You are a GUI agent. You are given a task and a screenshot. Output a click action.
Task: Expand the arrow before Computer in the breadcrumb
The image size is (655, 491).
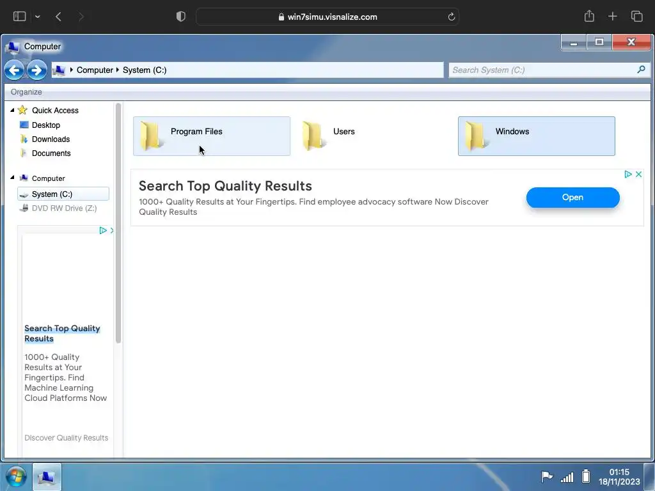coord(72,70)
